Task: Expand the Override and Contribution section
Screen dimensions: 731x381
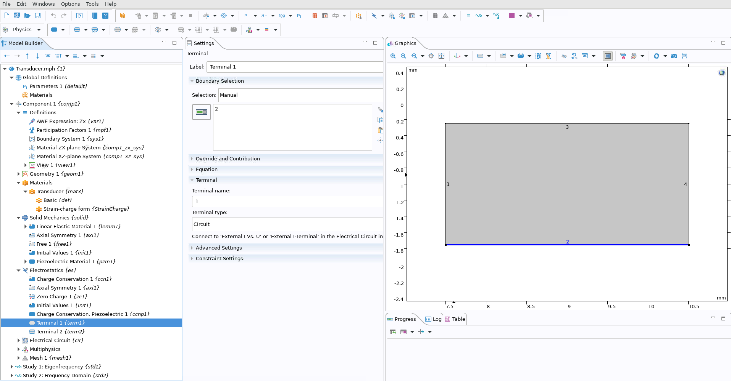Action: [x=228, y=158]
